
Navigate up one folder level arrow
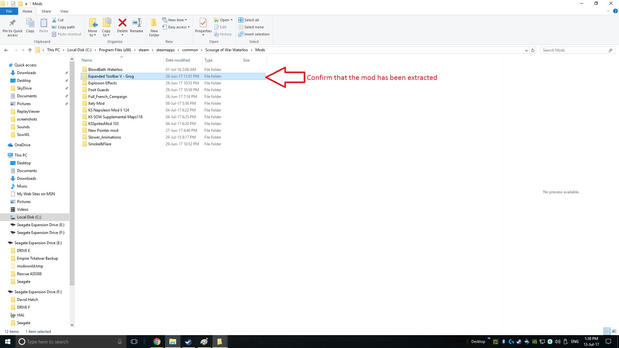pyautogui.click(x=30, y=50)
